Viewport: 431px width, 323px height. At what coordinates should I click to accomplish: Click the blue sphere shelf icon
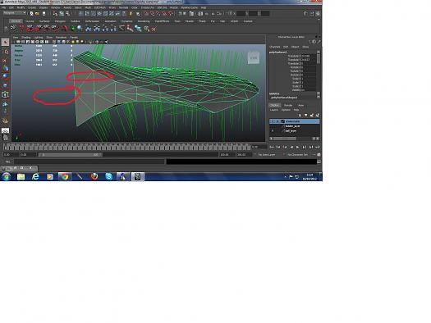[x=80, y=28]
